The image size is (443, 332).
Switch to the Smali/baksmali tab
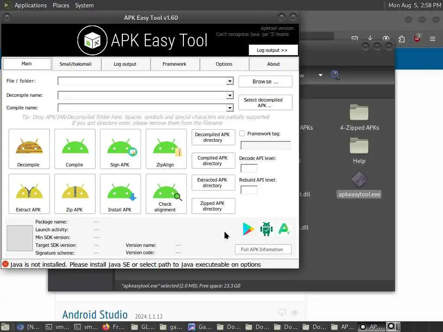[x=76, y=64]
